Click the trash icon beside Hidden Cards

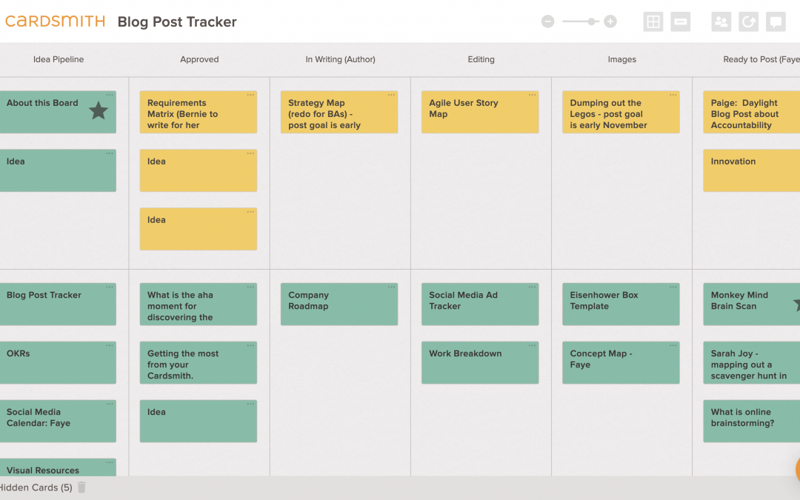(81, 487)
